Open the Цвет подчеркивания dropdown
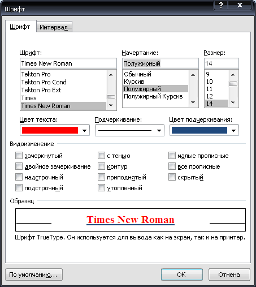Viewport: 256px width, 287px height. click(x=233, y=130)
